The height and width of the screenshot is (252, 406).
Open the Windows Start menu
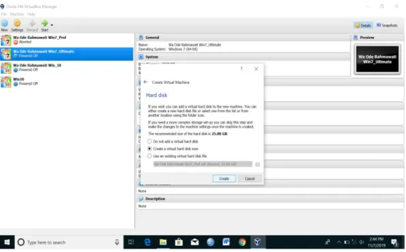(7, 242)
